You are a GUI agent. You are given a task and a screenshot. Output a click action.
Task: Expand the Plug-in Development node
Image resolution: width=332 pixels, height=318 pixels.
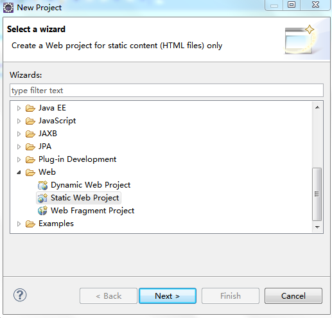tap(19, 159)
